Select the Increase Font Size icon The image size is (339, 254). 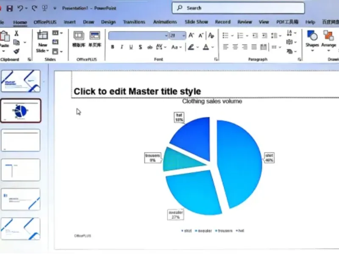(191, 36)
